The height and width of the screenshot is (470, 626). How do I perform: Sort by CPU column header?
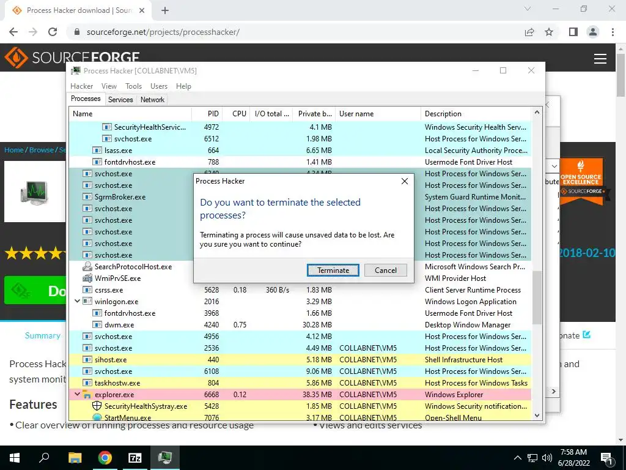[236, 113]
